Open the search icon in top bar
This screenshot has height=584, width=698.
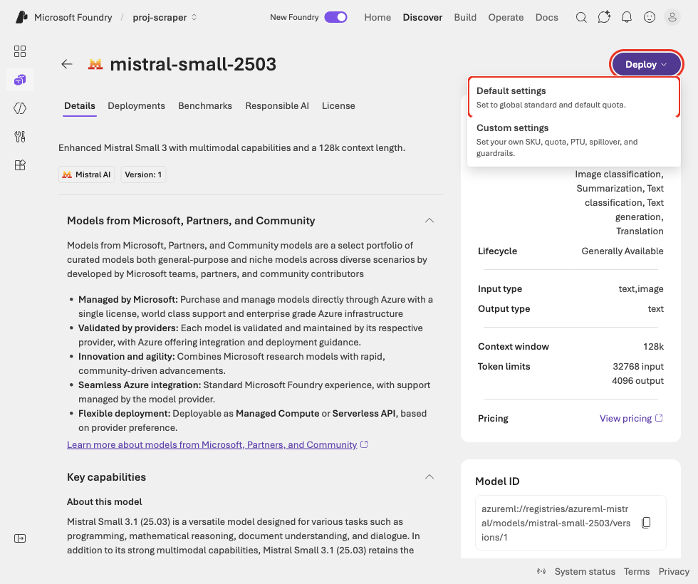[581, 17]
